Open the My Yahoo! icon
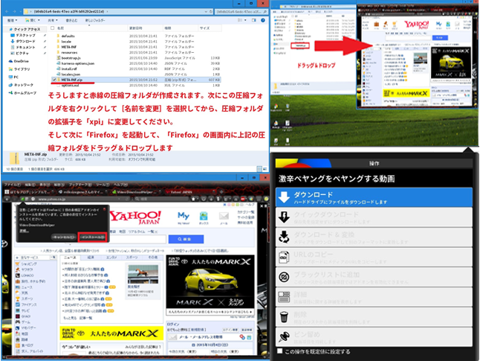The height and width of the screenshot is (361, 480). click(184, 217)
